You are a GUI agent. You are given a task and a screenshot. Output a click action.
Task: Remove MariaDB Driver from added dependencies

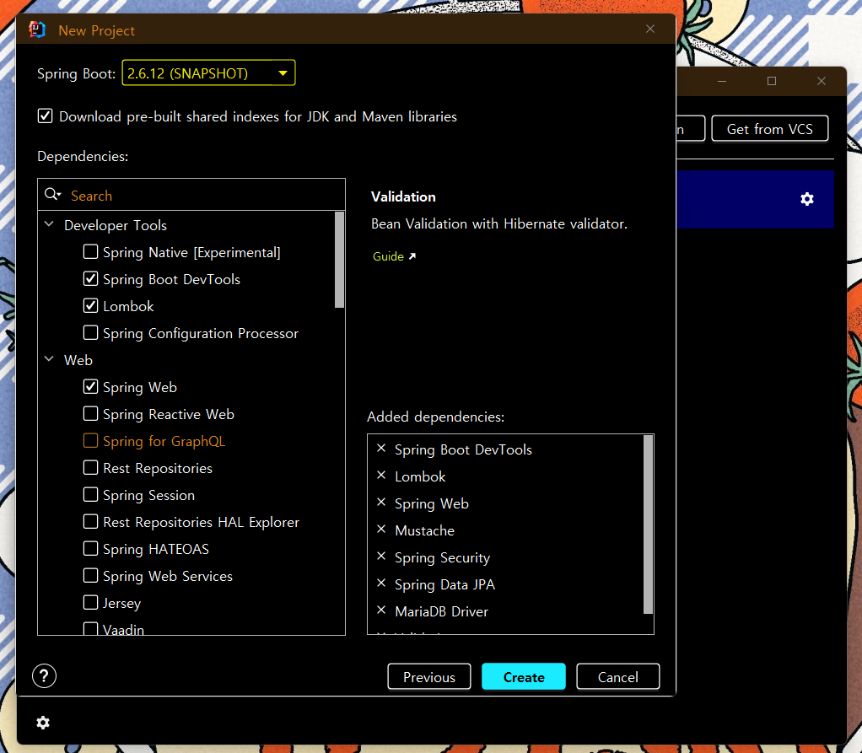pos(381,610)
